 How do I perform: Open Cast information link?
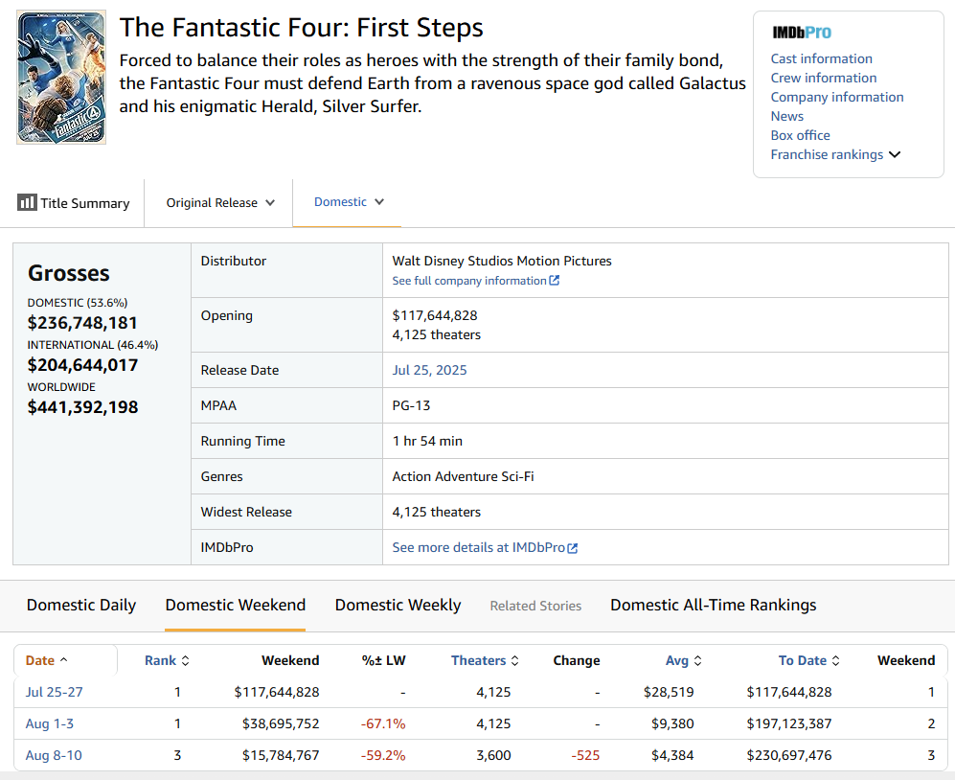tap(821, 59)
